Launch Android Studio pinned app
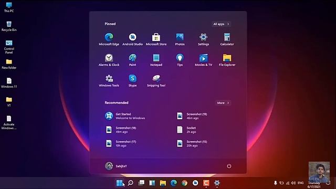The image size is (336, 189). click(x=132, y=39)
